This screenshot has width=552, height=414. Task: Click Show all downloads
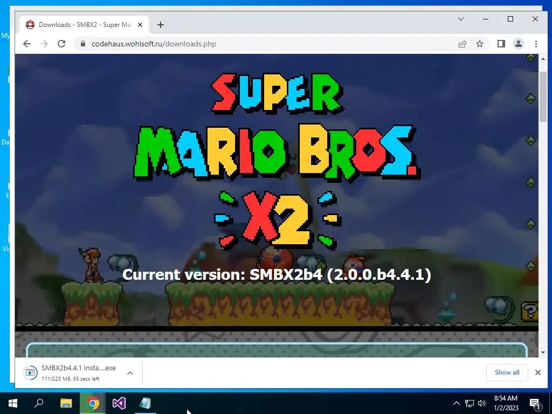pos(507,372)
